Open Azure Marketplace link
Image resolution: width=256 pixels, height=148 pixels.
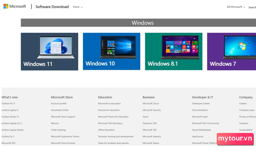202,130
